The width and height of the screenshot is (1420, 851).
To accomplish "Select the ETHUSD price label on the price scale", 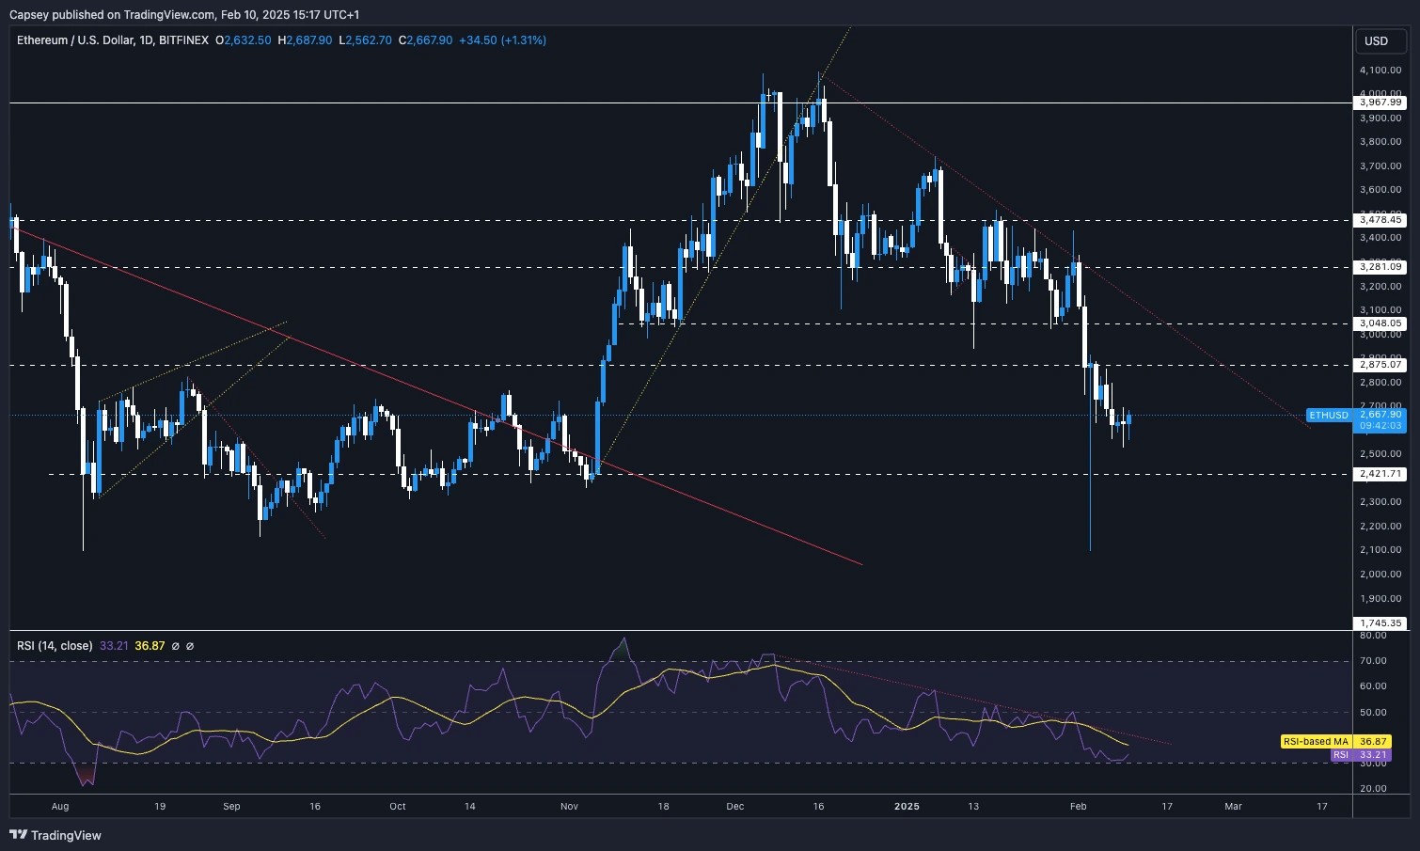I will pos(1328,414).
